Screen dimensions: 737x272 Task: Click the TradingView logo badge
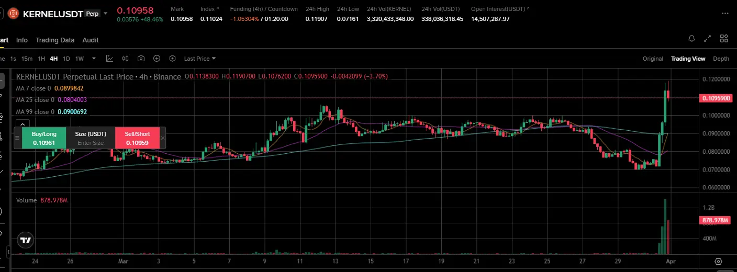(x=25, y=240)
